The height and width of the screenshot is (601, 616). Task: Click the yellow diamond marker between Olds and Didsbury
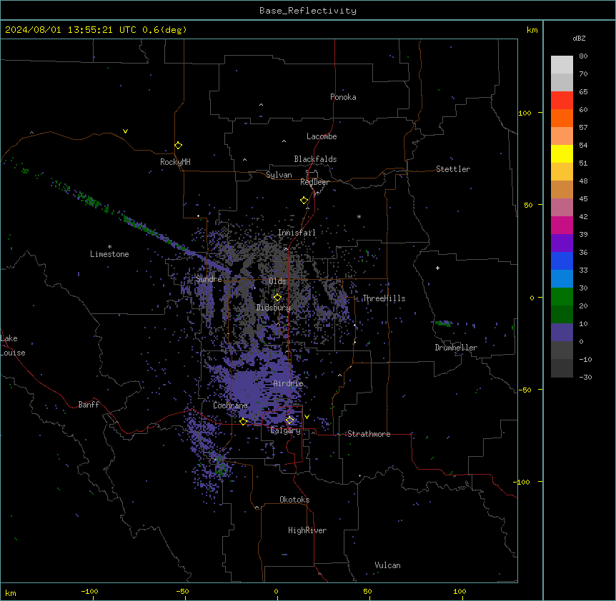278,297
